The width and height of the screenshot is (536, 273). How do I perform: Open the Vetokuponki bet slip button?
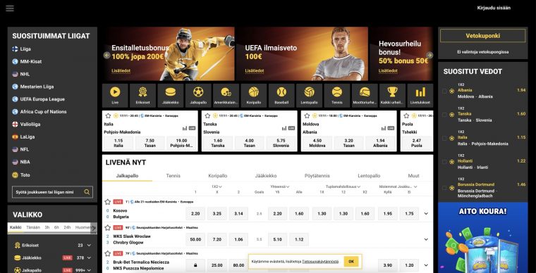click(482, 36)
